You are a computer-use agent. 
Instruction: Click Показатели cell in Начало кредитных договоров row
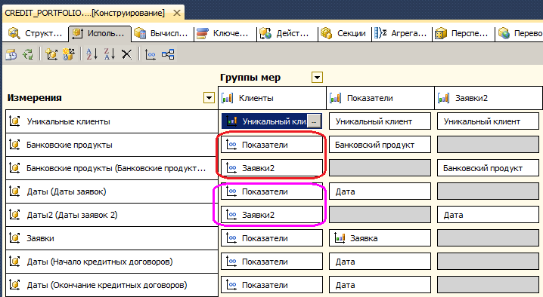tap(271, 262)
